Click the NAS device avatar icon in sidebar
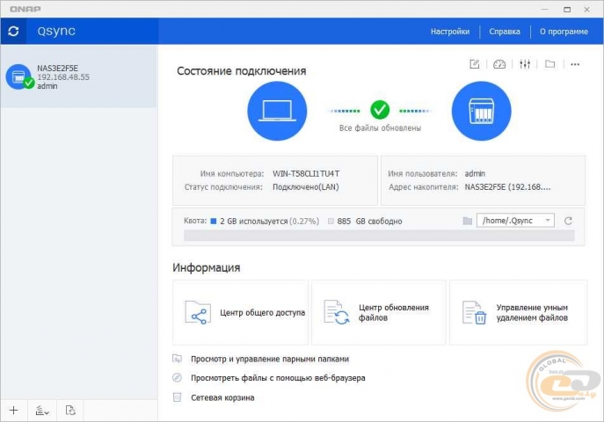Image resolution: width=604 pixels, height=422 pixels. pos(18,77)
